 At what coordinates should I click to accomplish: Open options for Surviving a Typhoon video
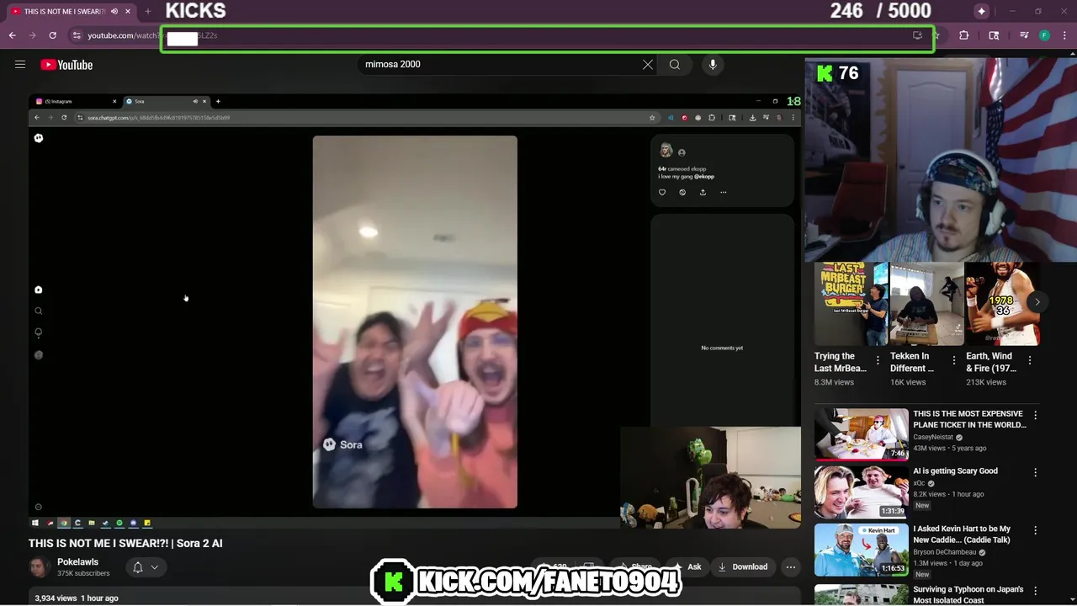coord(1036,591)
